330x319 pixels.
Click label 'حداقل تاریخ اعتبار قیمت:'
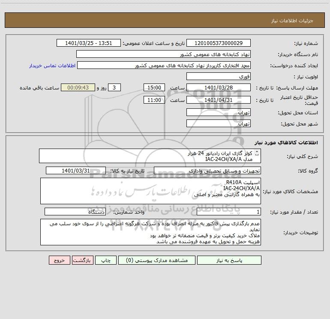(x=299, y=100)
